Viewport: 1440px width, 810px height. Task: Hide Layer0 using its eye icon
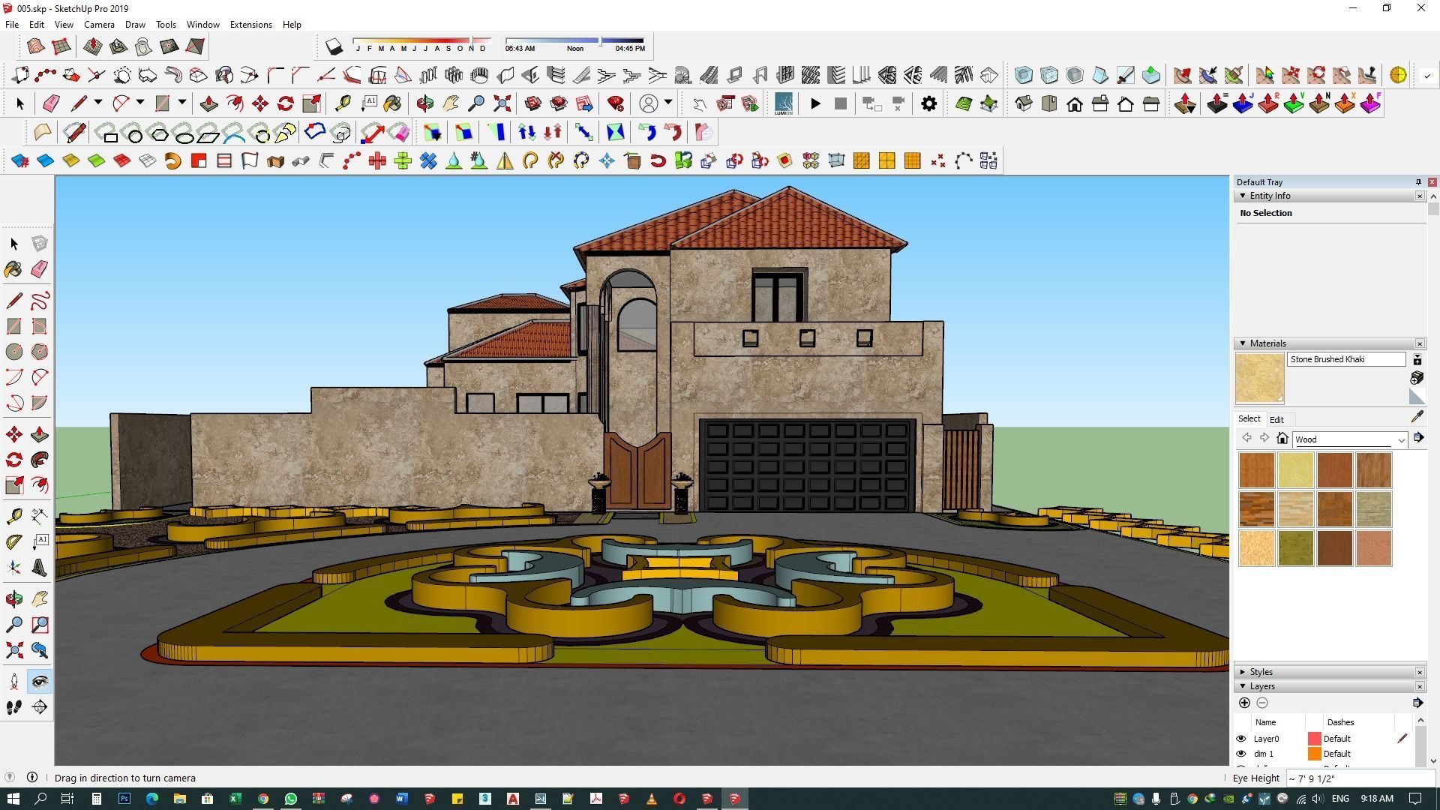[1241, 739]
